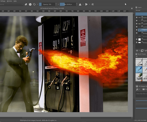Click the Layers docker lock icon
Screen dimensions: 147x122
[x=136, y=7]
